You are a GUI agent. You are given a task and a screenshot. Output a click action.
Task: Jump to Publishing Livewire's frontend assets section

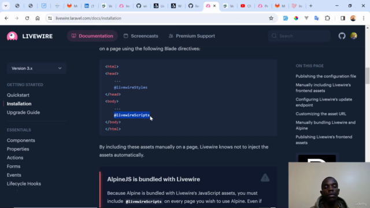pos(324,140)
